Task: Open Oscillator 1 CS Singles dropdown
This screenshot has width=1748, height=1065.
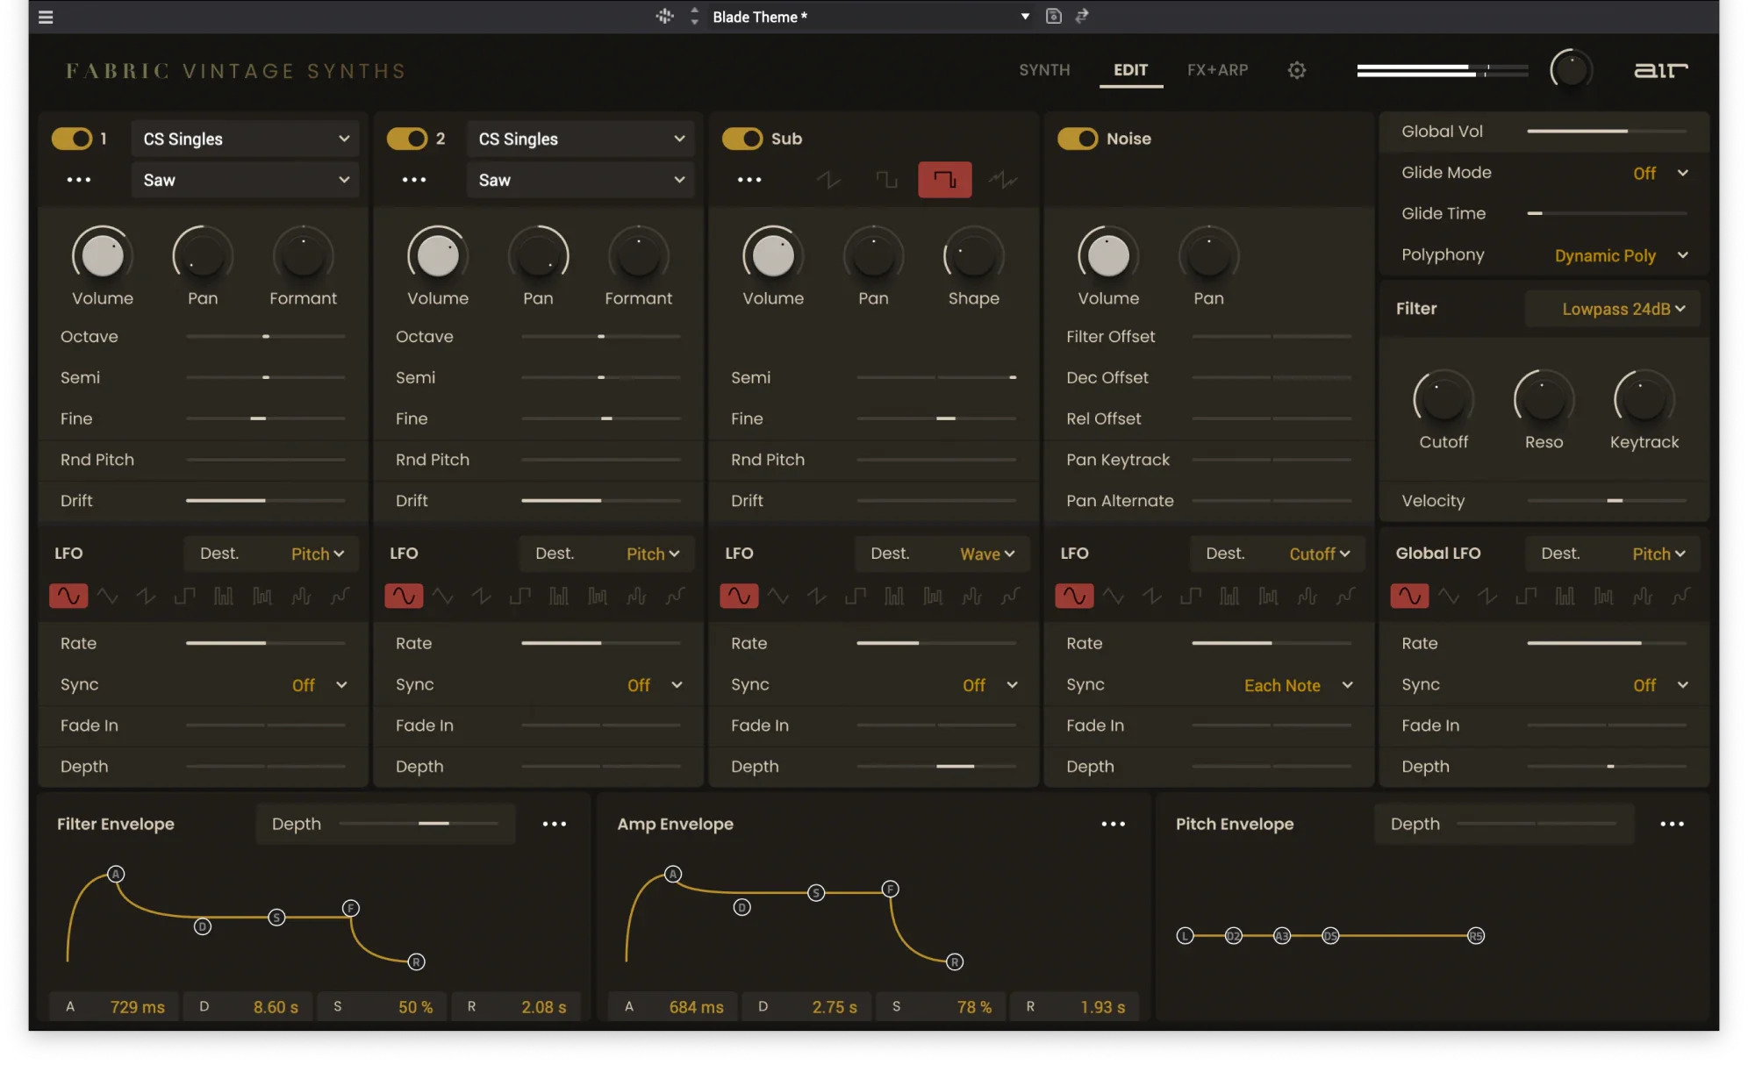Action: [x=246, y=139]
